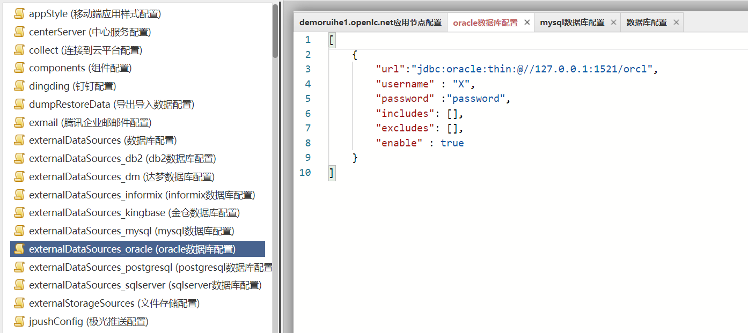This screenshot has height=333, width=748.
Task: Click the externalDataSources_postgresql scroll icon
Action: pyautogui.click(x=19, y=268)
